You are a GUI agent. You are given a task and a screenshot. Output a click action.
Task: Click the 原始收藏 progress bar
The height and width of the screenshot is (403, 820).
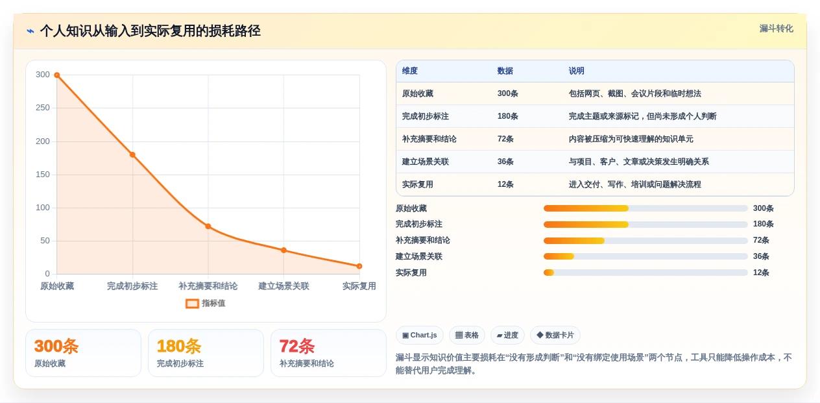click(x=645, y=208)
